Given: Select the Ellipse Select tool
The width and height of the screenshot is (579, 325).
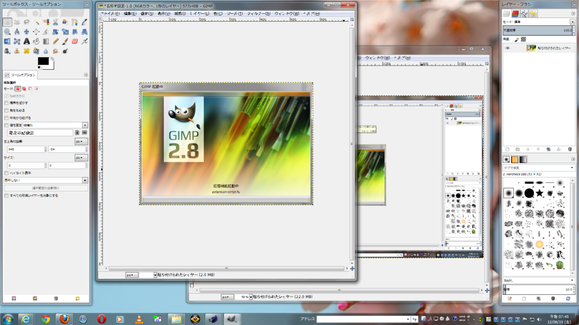Looking at the screenshot, I should tap(17, 22).
